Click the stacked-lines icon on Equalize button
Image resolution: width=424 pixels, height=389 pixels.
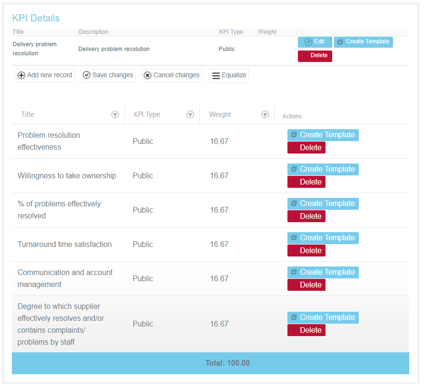[x=216, y=75]
